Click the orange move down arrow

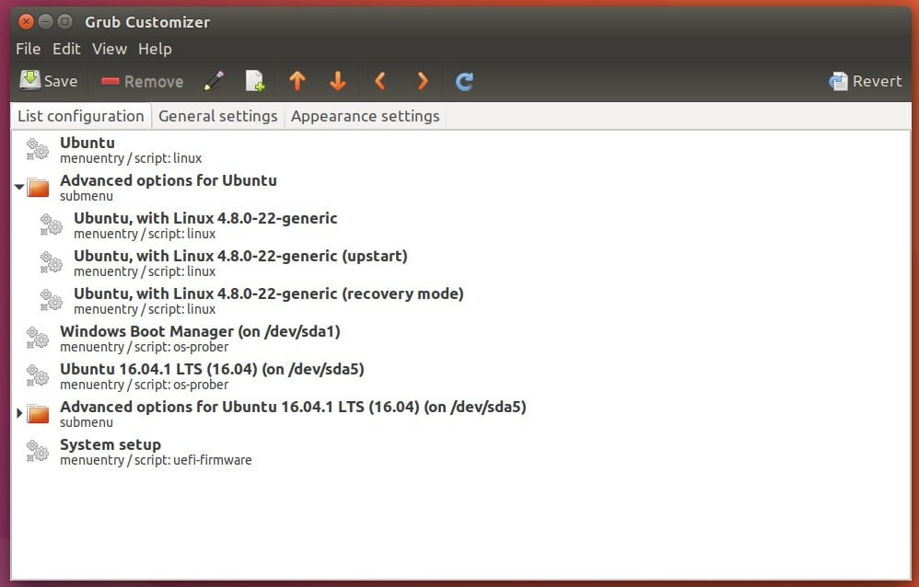338,81
